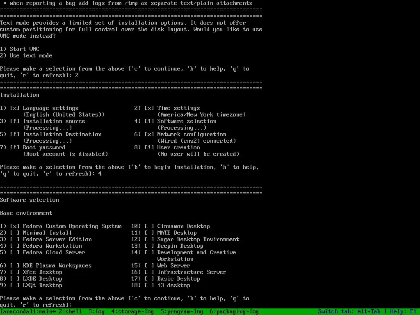The image size is (420, 315).
Task: Toggle the Fedora Server Edition checkbox
Action: 15,240
